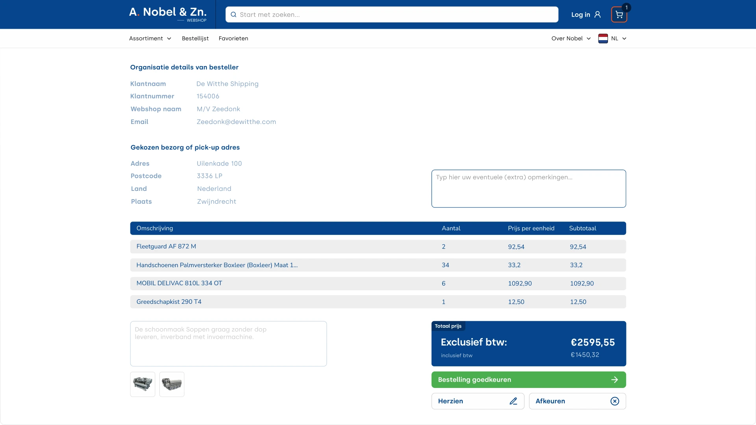
Task: Click the search magnifier icon
Action: coord(233,15)
